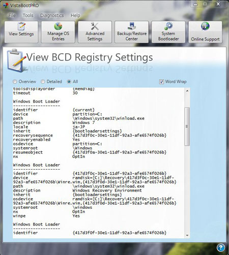
Task: Open the Backup/Restore Center
Action: tap(132, 32)
